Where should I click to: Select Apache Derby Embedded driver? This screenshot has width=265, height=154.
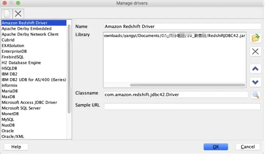[34, 29]
